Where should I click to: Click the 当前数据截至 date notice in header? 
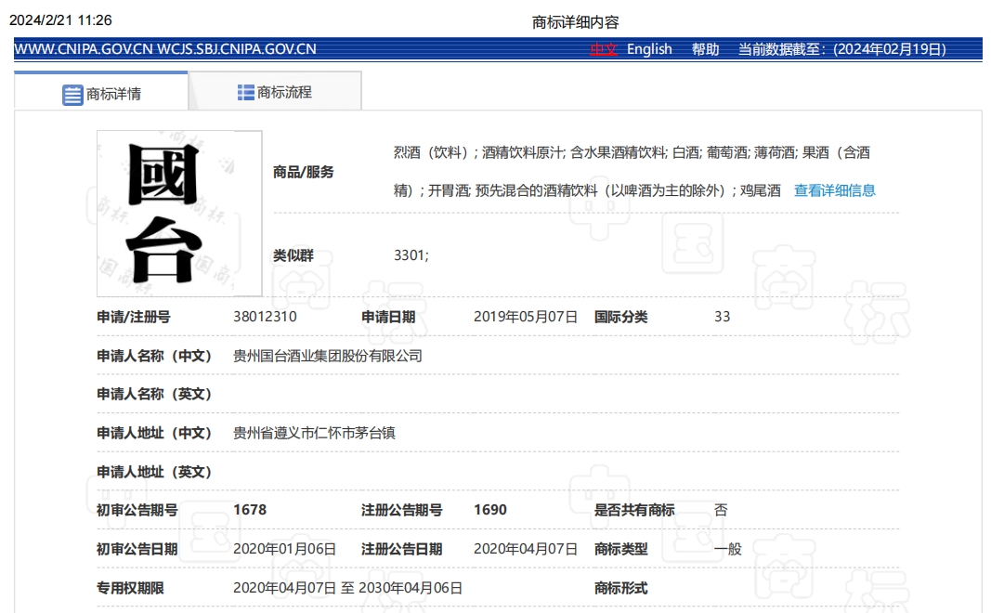(x=841, y=49)
